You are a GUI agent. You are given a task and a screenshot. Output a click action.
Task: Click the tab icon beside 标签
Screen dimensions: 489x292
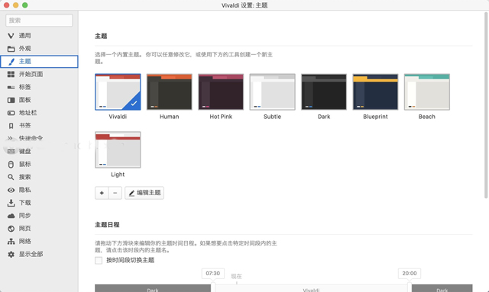(x=11, y=87)
